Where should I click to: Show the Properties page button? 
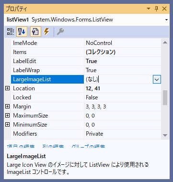(35, 32)
